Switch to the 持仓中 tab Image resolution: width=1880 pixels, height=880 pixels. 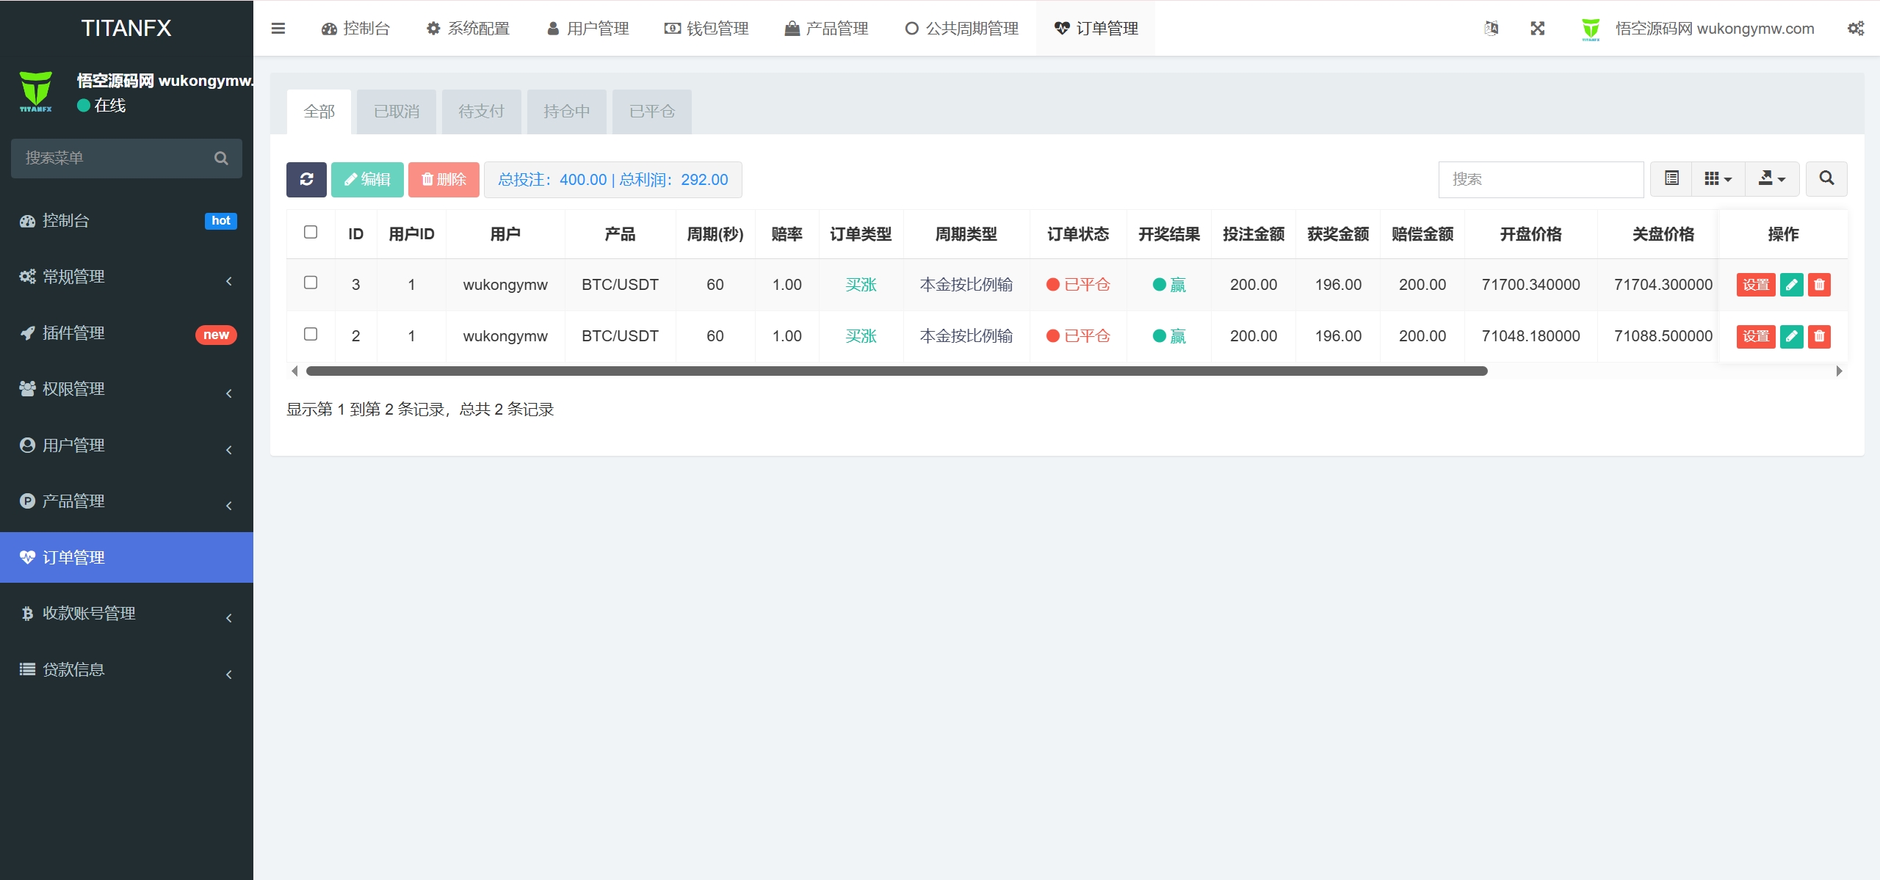[566, 112]
